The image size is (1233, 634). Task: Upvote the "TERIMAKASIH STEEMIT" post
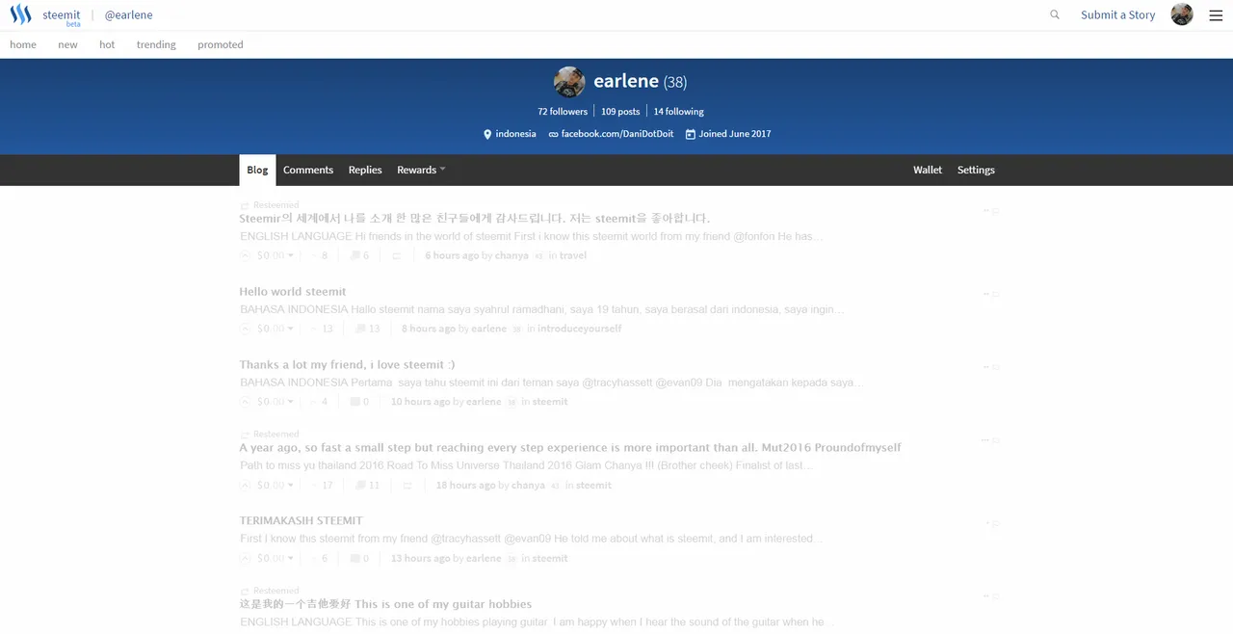(x=245, y=558)
